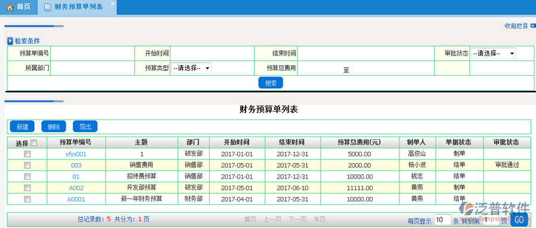The height and width of the screenshot is (228, 536).
Task: Collapse the panel via 收起栏目 link
Action: tap(516, 26)
